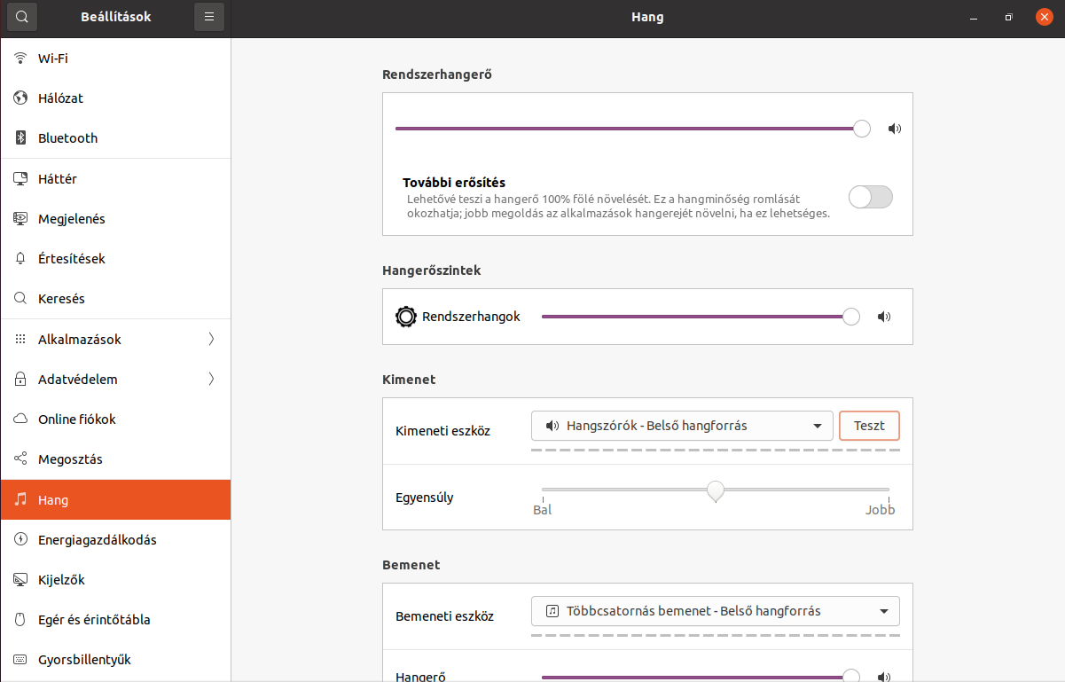Click the 'Rendszerhangerő' heading
1065x682 pixels.
pyautogui.click(x=437, y=74)
